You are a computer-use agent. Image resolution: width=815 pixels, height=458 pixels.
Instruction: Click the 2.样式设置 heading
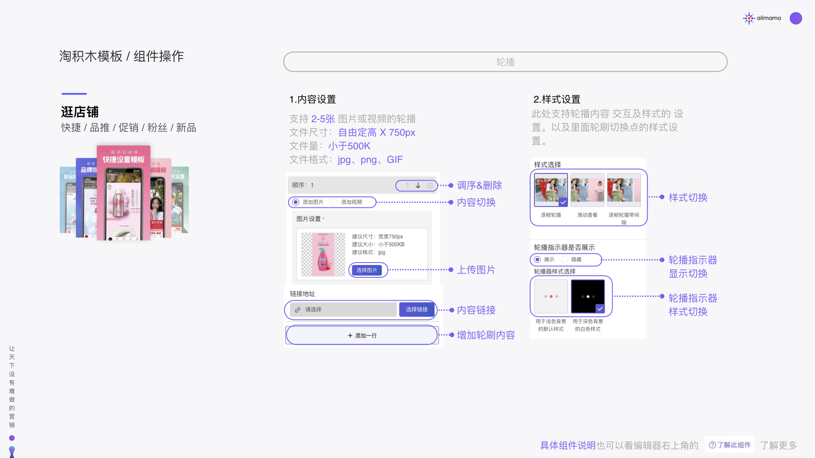[557, 99]
